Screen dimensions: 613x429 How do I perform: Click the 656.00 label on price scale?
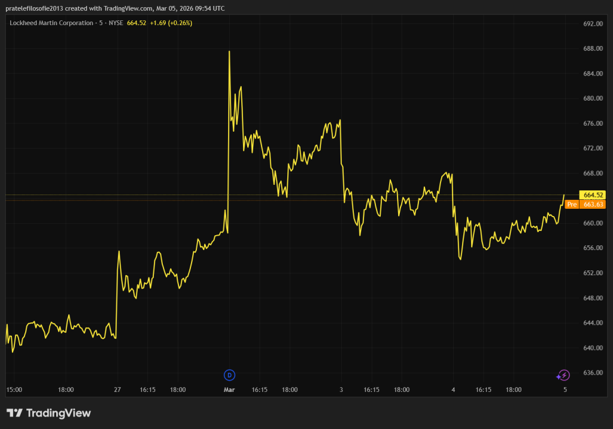[x=593, y=248]
